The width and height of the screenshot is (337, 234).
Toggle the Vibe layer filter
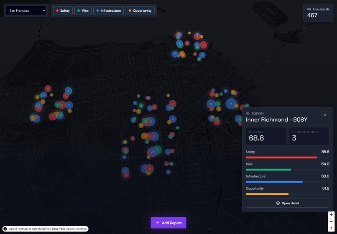pyautogui.click(x=83, y=10)
